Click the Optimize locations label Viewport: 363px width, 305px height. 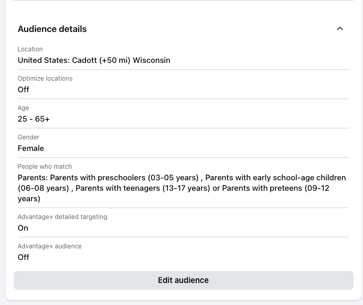(45, 79)
